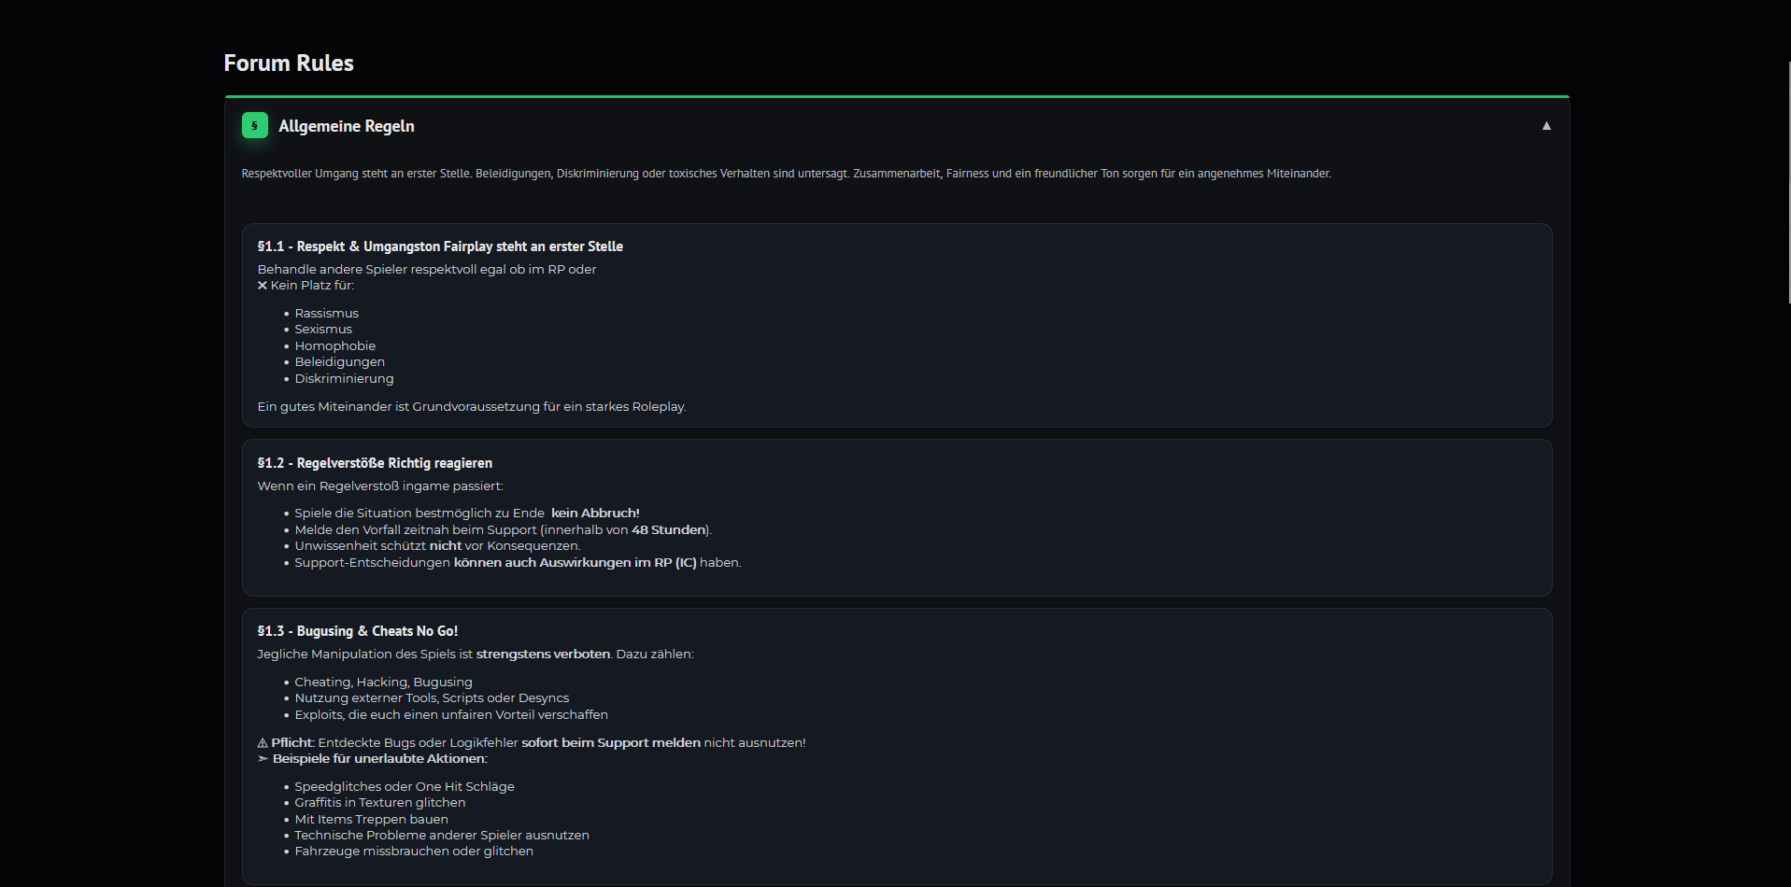
Task: Click the Homophobie list item
Action: coord(334,346)
